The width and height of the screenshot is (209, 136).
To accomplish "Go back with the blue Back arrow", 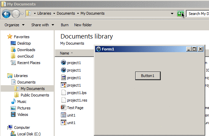I will point(6,14).
